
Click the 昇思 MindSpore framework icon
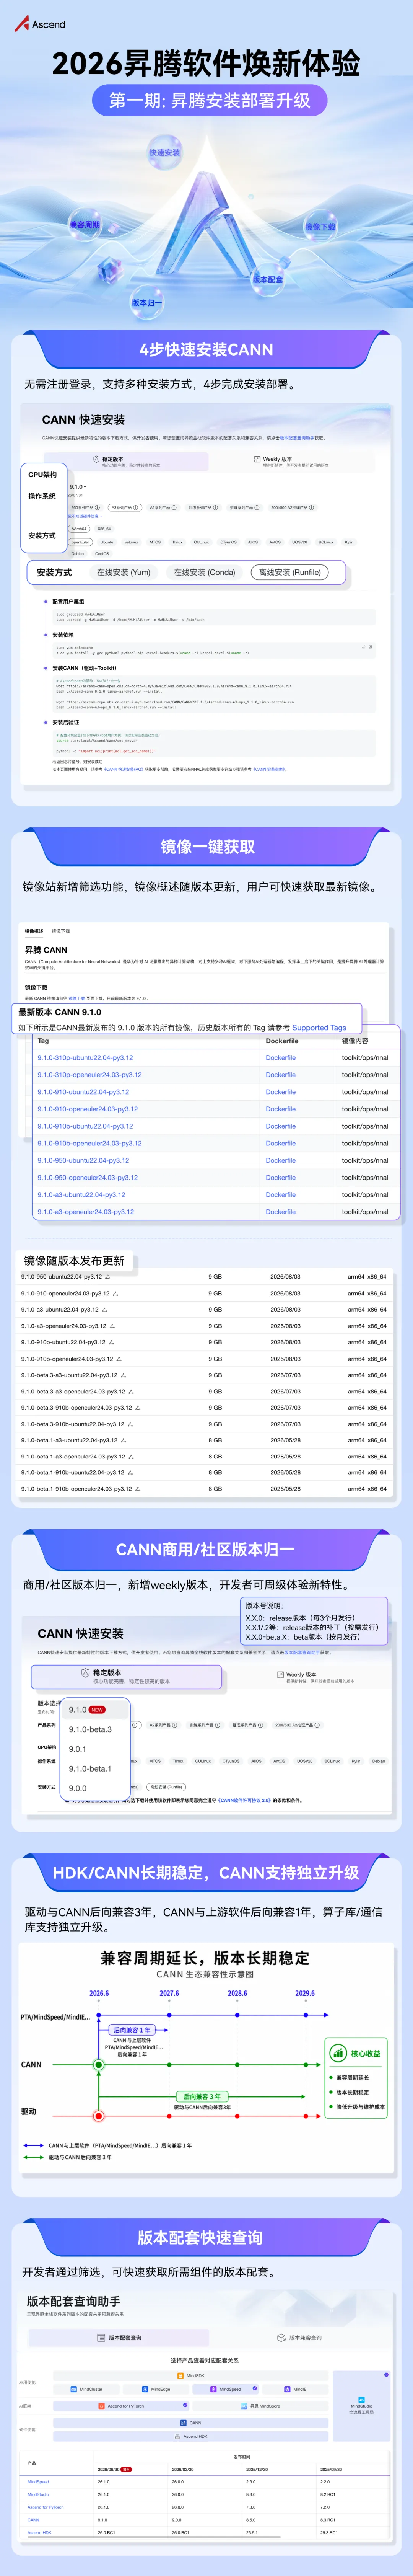point(244,2406)
